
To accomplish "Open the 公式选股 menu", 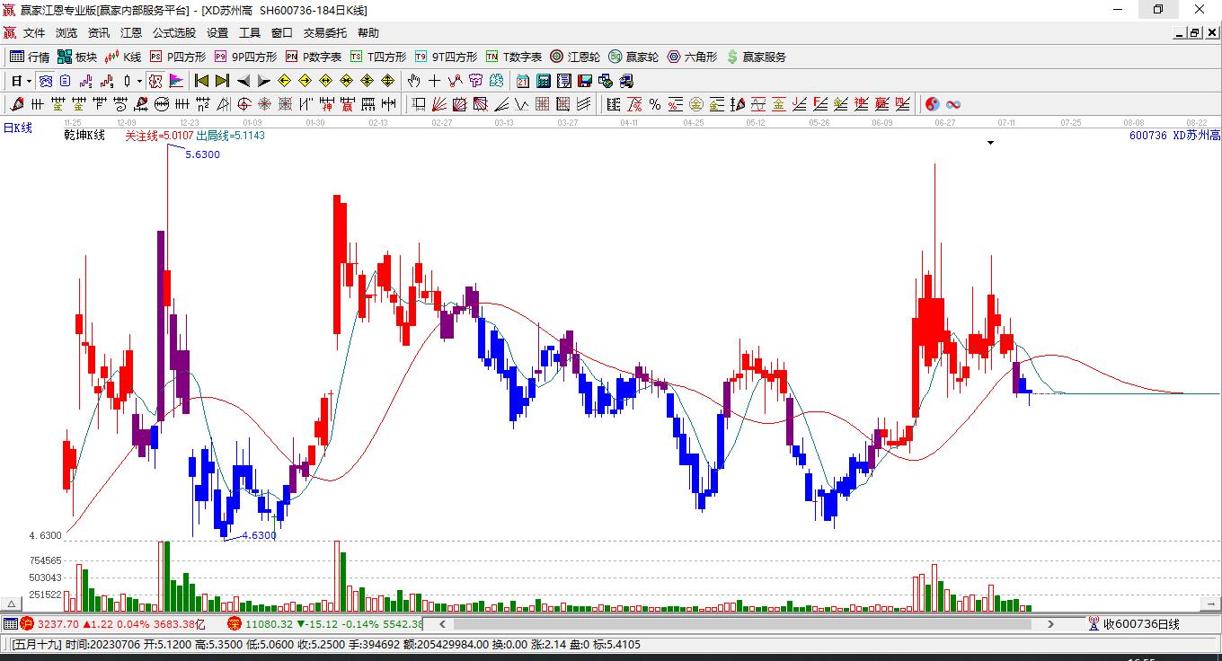I will [x=174, y=33].
